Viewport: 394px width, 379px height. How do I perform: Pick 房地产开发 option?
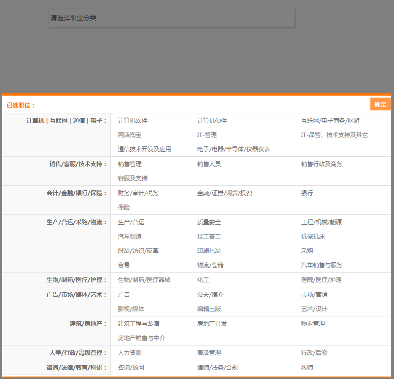pos(212,324)
